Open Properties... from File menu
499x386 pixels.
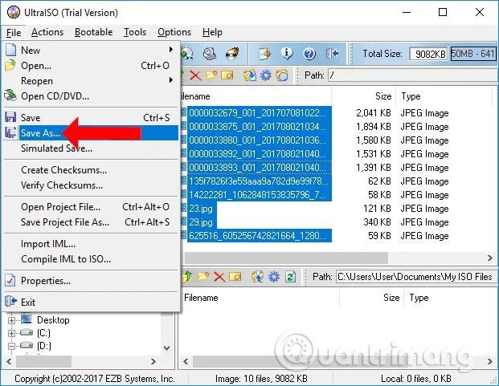click(x=92, y=281)
